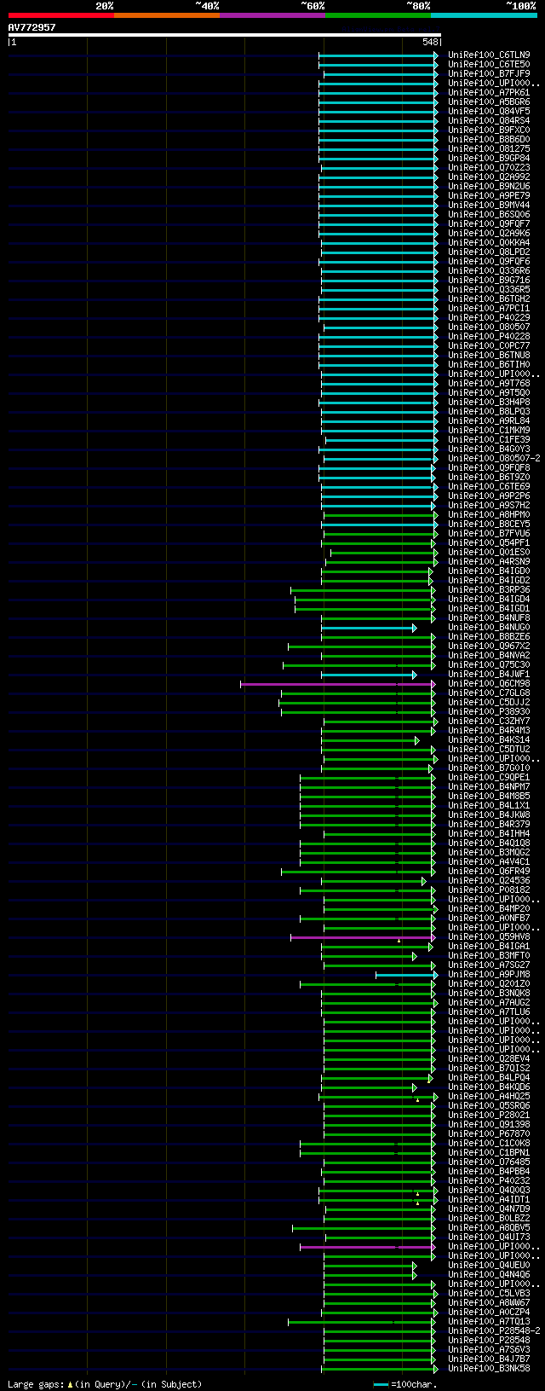Click hit label UniRef100_B9G716
545x1391 pixels.
[x=489, y=280]
